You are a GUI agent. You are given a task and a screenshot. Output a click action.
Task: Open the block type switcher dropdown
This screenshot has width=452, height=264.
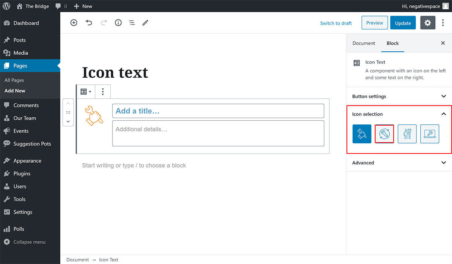coord(86,92)
